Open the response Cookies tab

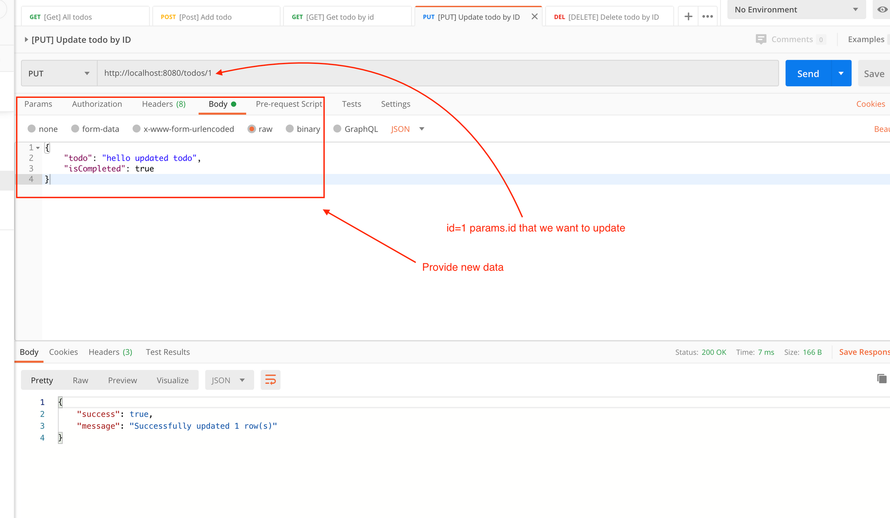pyautogui.click(x=63, y=352)
